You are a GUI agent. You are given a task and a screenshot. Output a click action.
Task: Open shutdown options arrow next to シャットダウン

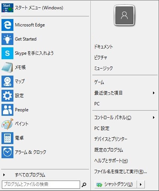(x=141, y=184)
